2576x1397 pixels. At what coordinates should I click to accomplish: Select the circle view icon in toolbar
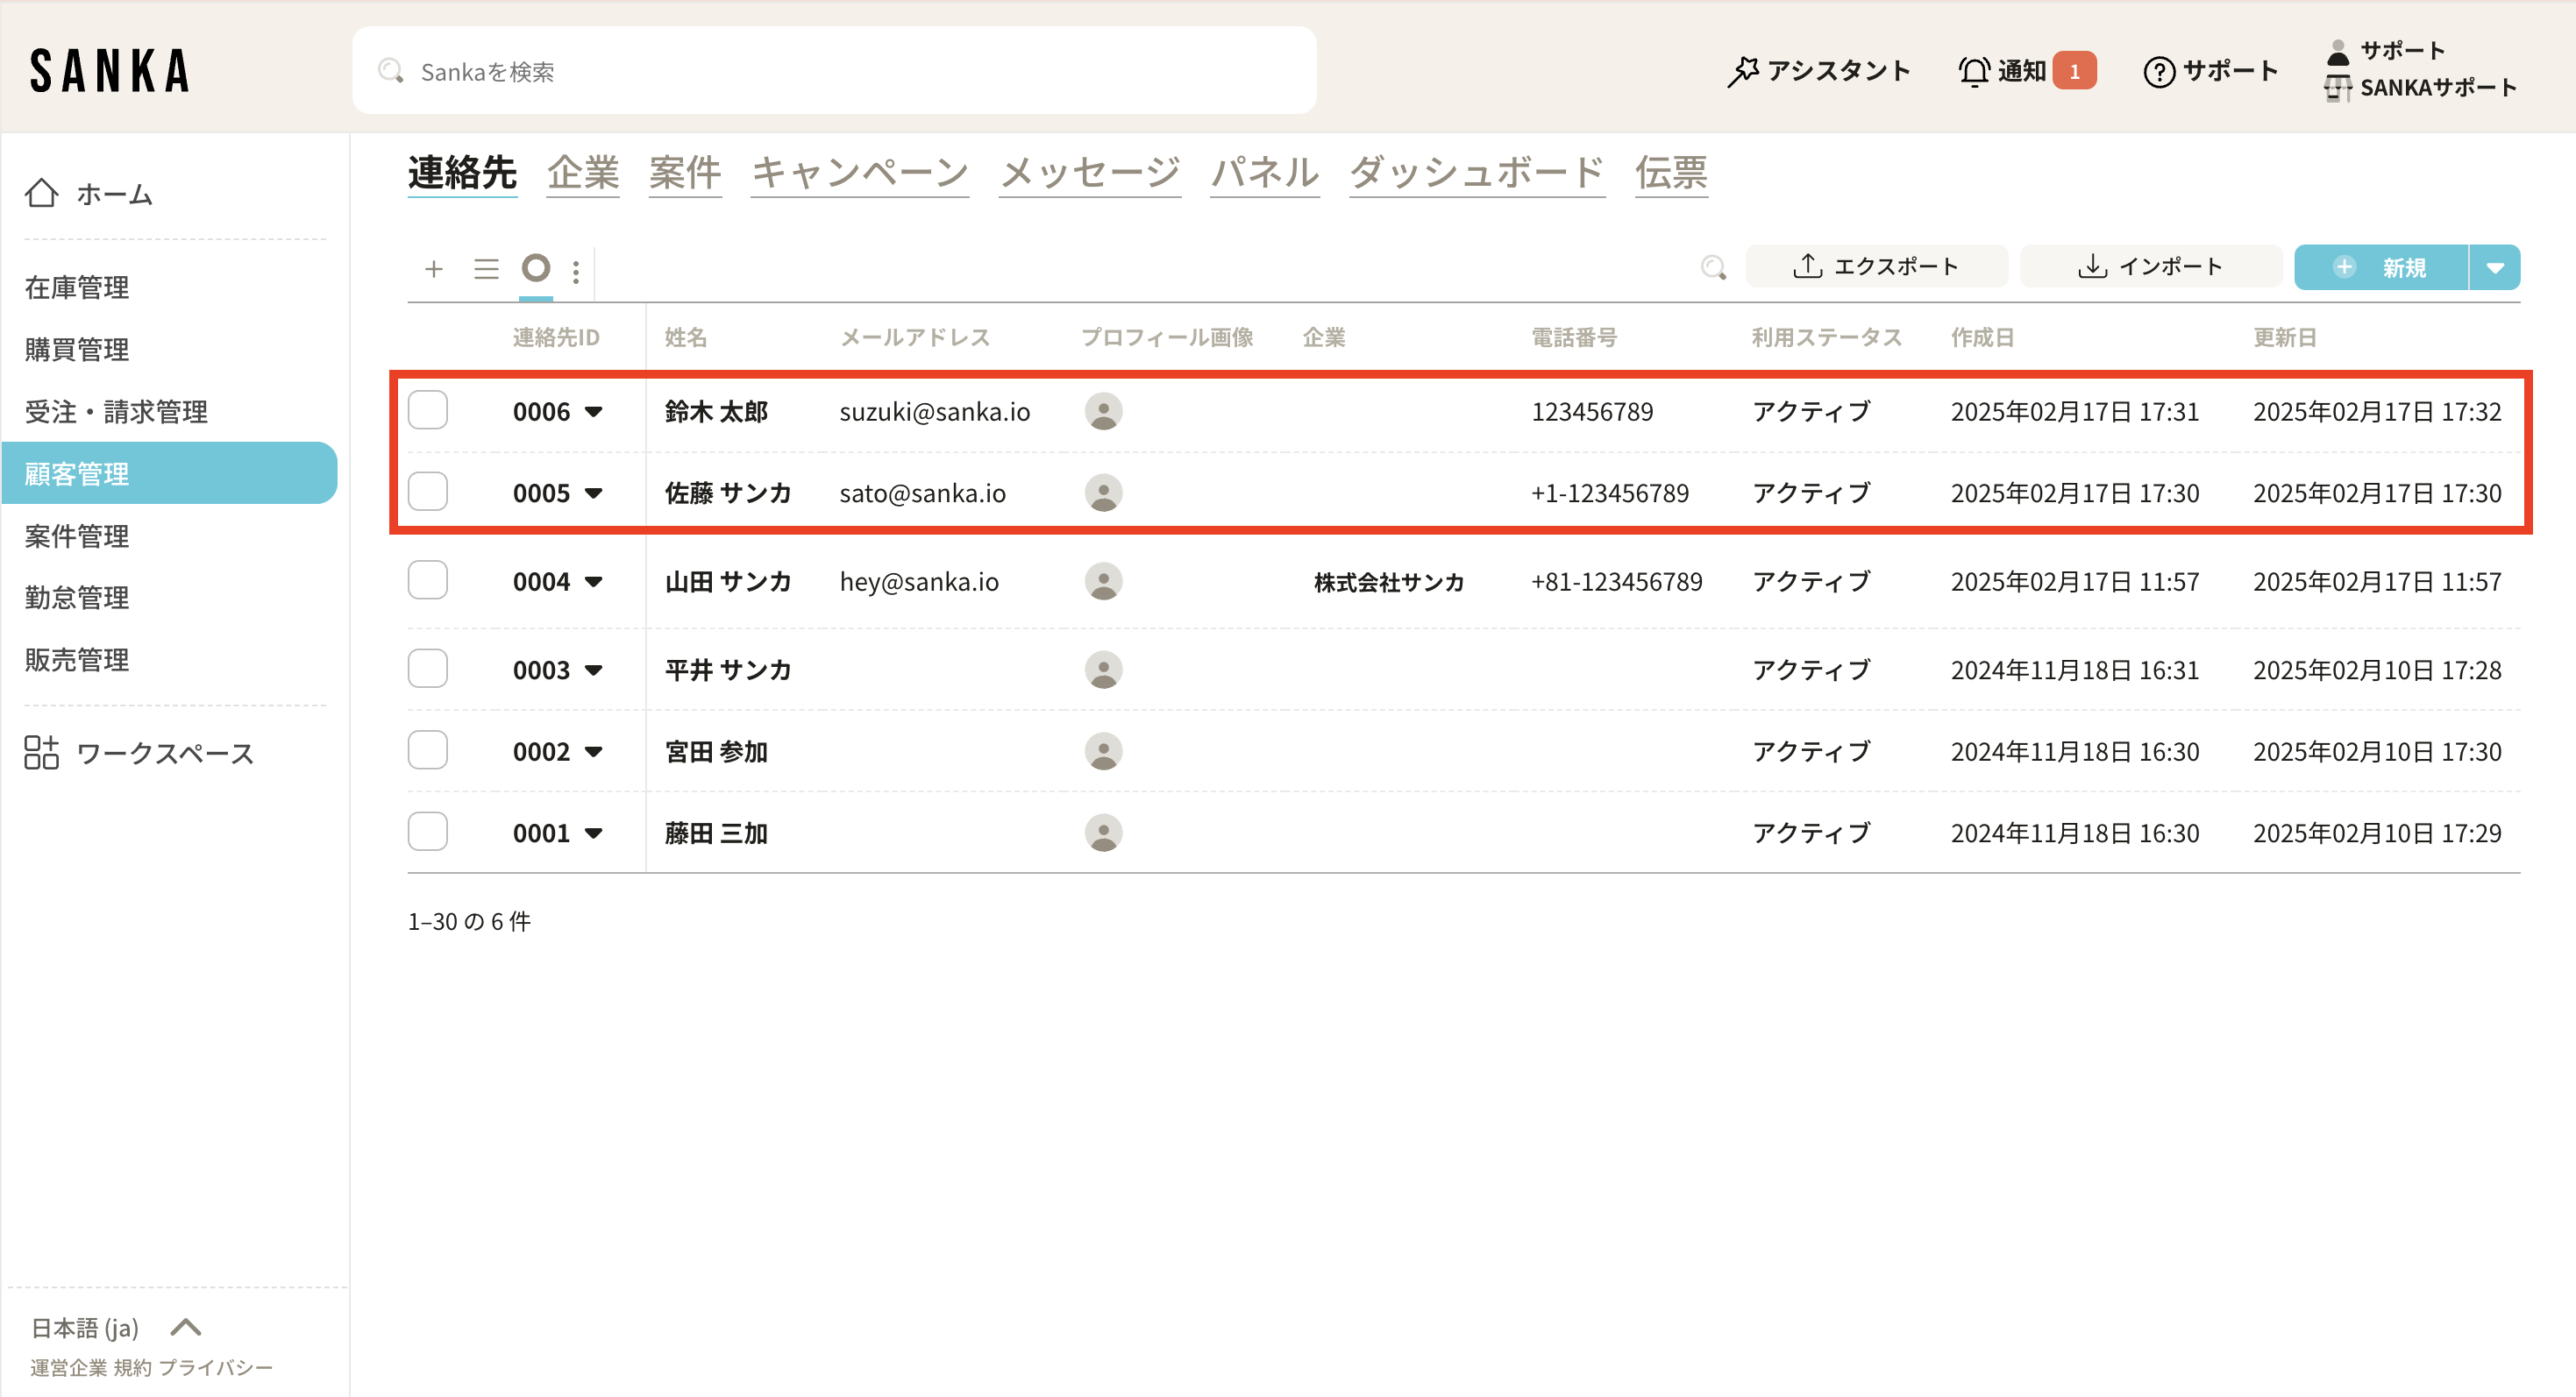pos(536,268)
